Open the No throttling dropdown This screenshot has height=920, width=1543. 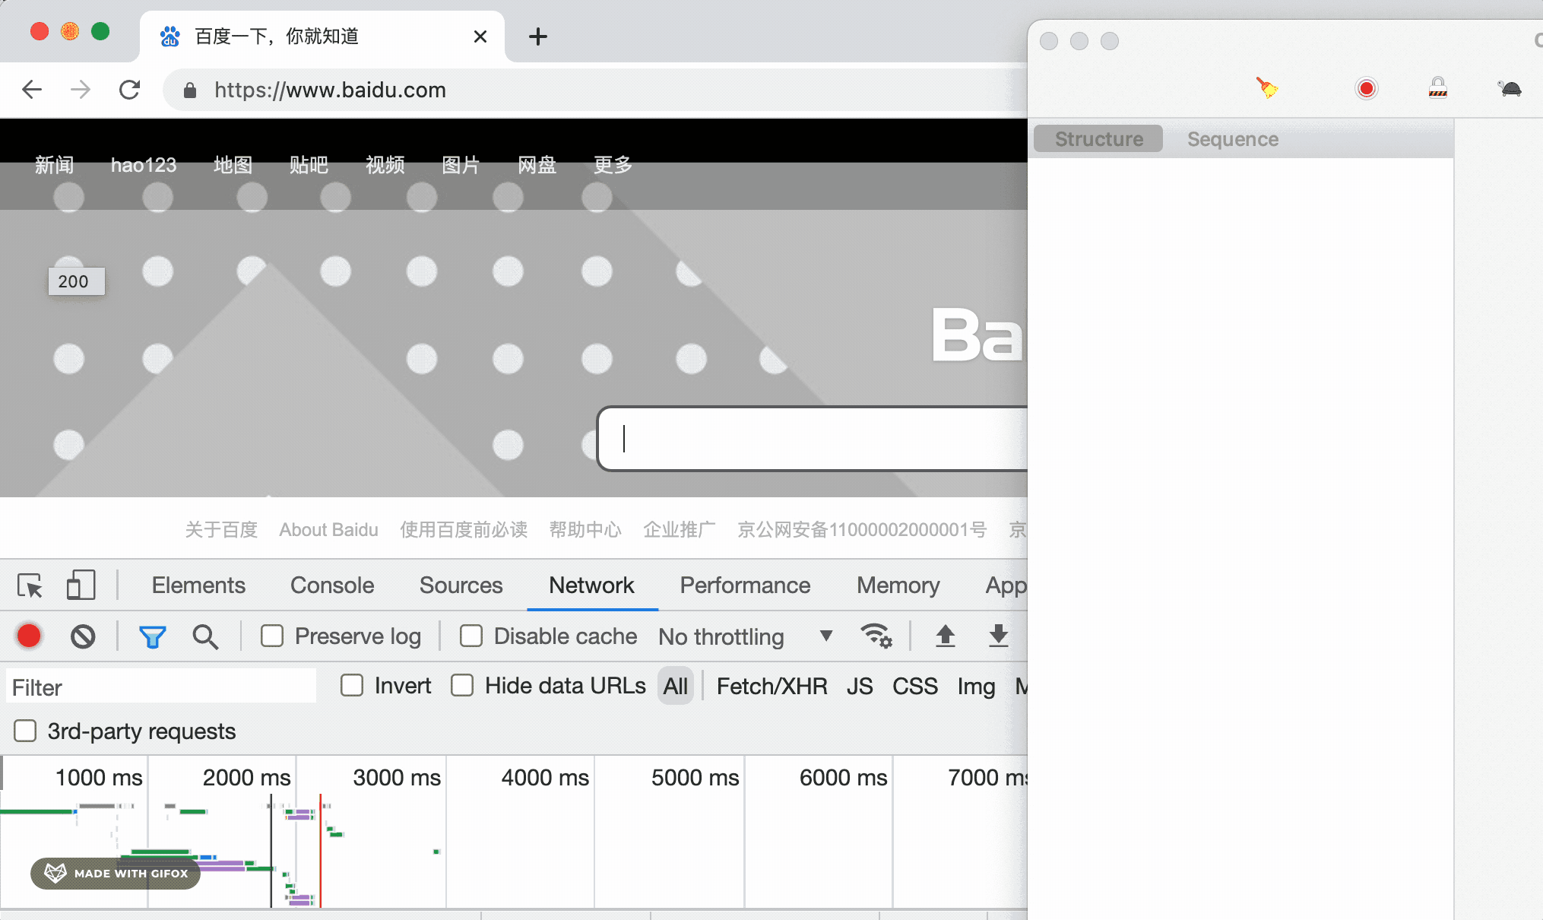coord(745,636)
